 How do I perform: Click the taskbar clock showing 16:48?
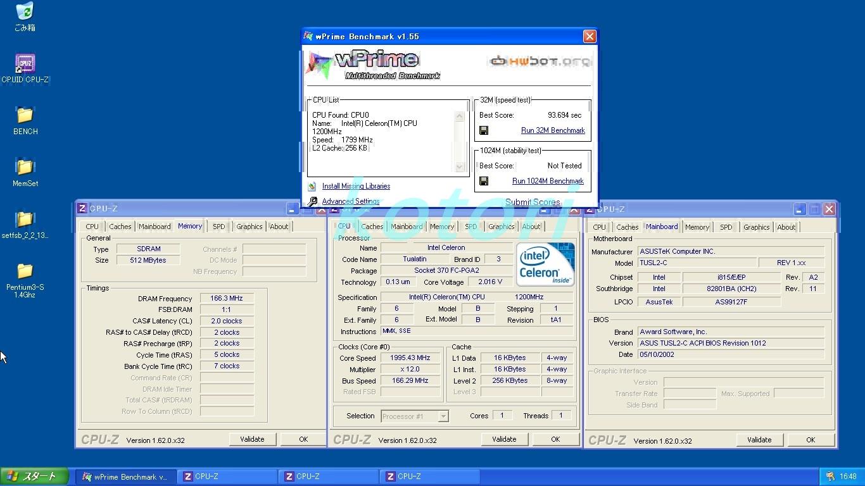pos(848,477)
